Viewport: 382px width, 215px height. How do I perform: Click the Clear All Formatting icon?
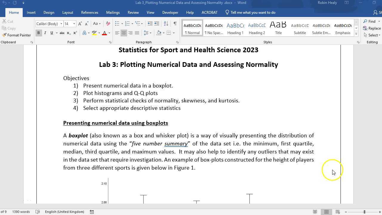108,24
